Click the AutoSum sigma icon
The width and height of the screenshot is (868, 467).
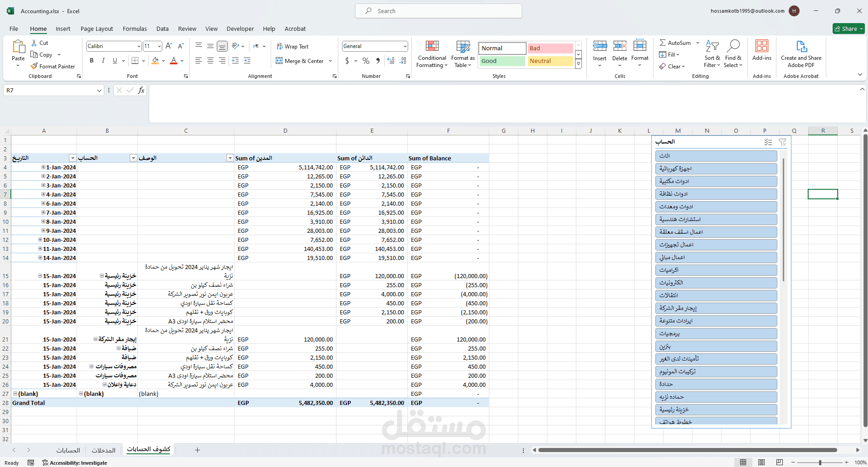pyautogui.click(x=663, y=43)
